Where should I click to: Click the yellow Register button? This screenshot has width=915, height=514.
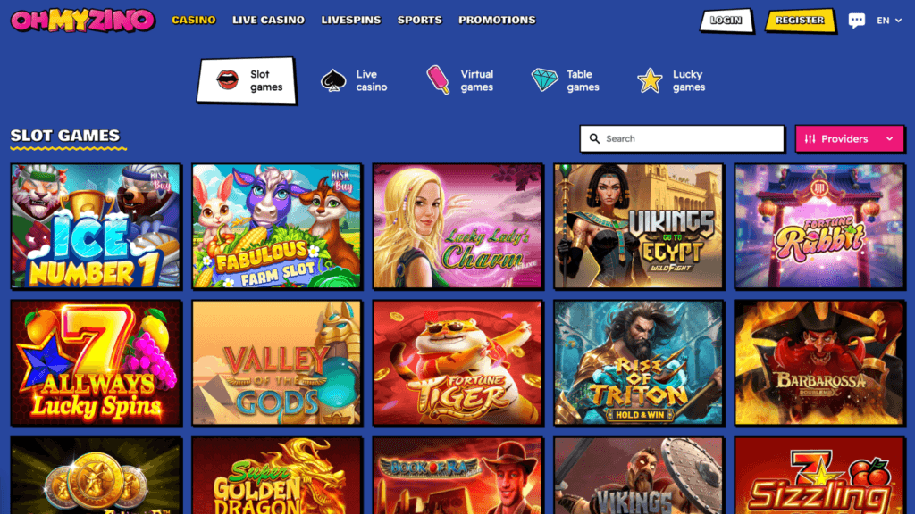[x=800, y=21]
